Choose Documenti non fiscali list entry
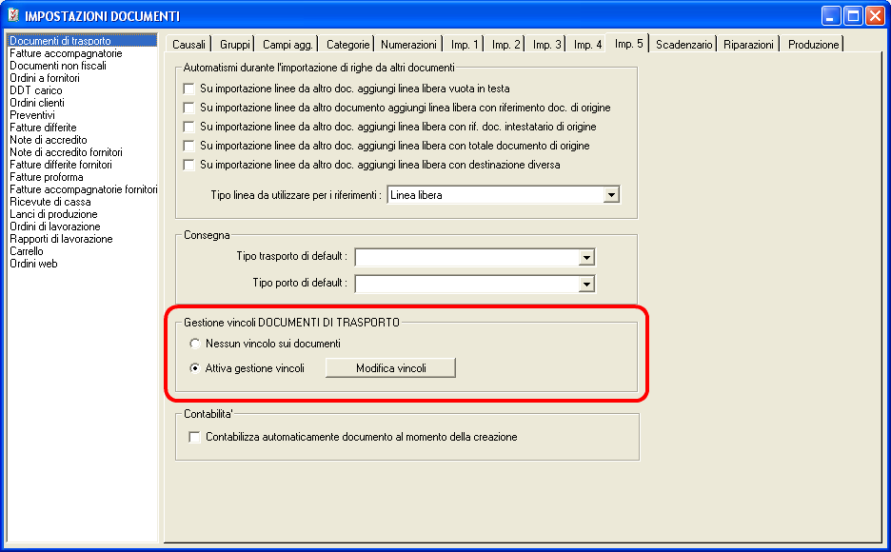Screen dimensions: 891x552 click(x=83, y=66)
